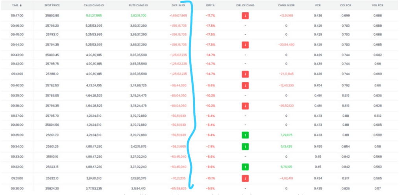403x195 pixels.
Task: Click red down arrow in 09:47:00 row
Action: pos(245,16)
